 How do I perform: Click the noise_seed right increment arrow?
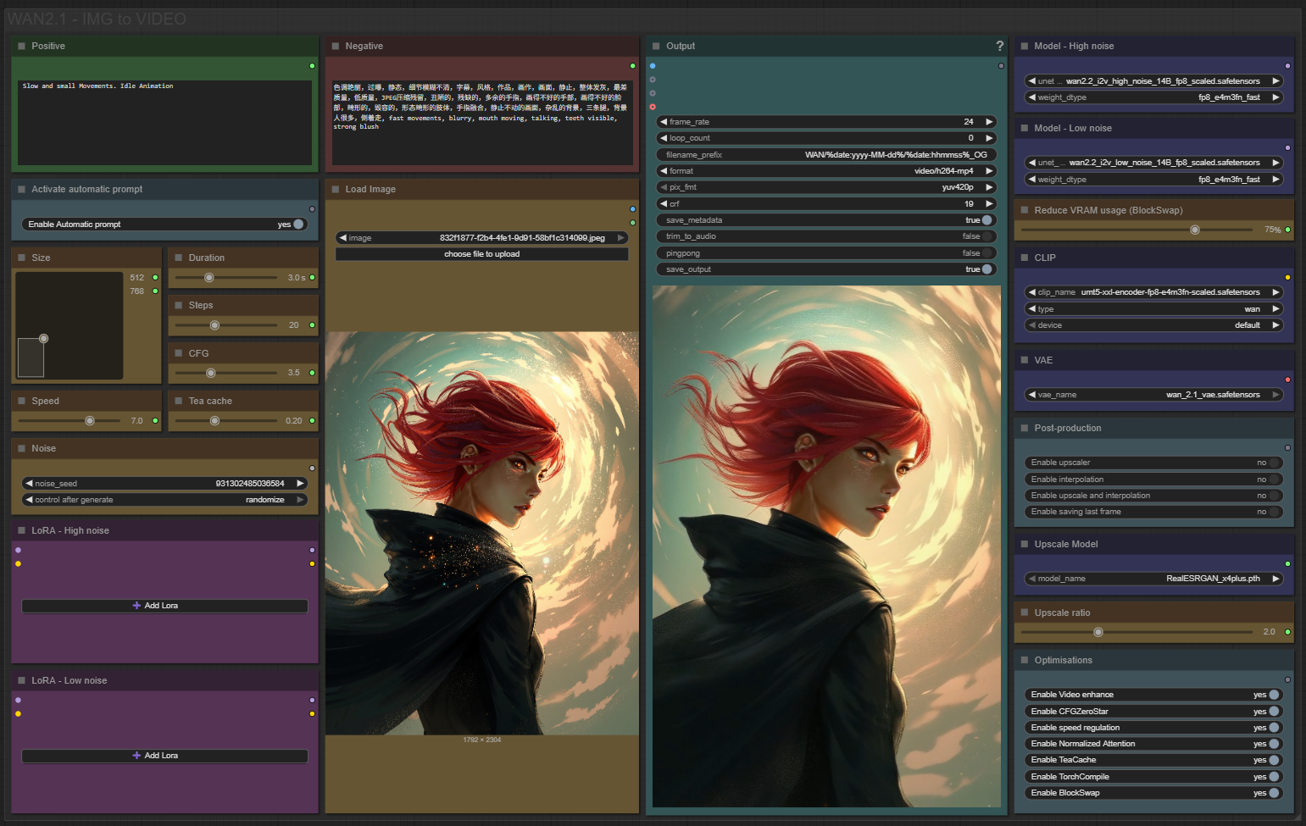[300, 484]
